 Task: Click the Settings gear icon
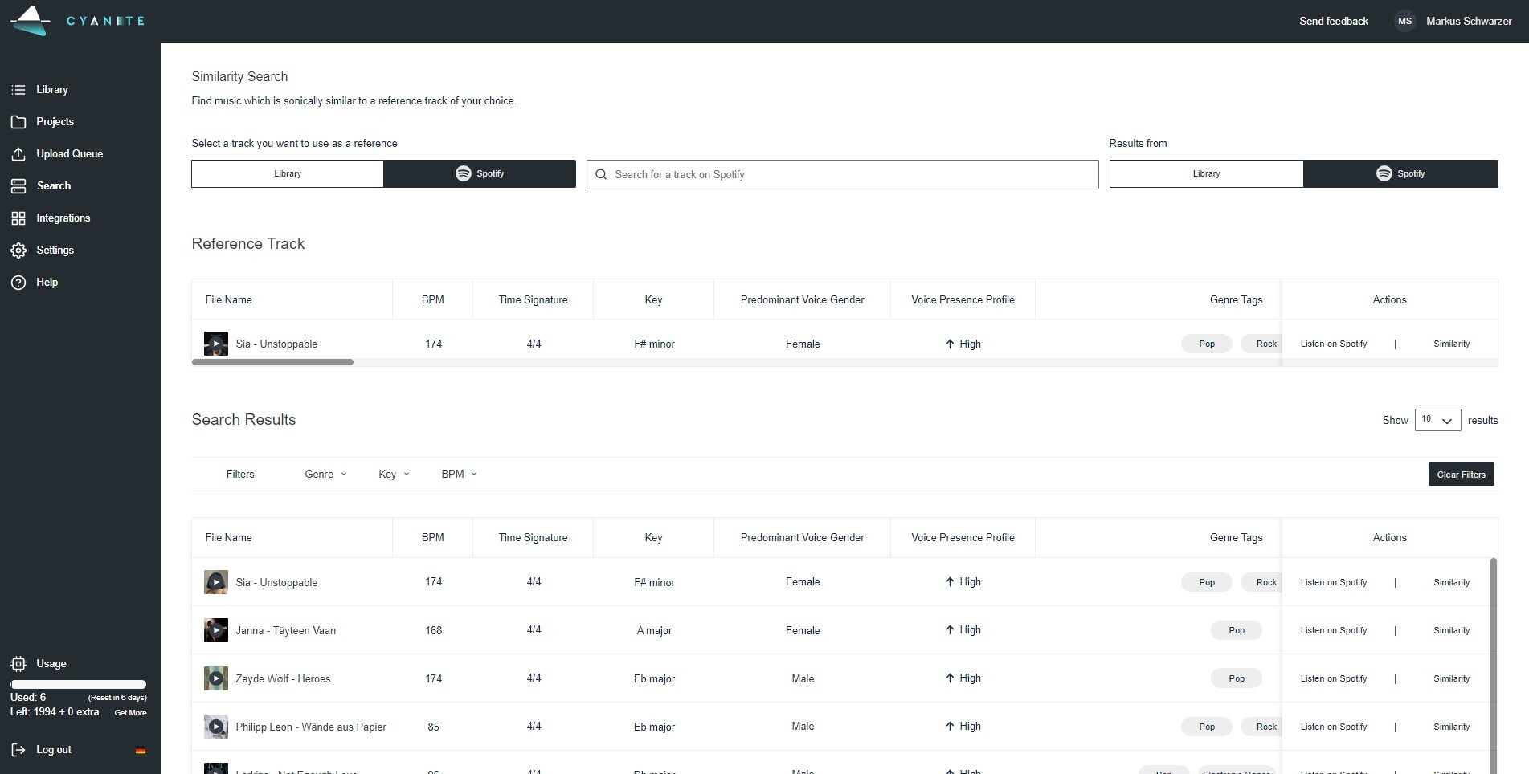[x=18, y=251]
